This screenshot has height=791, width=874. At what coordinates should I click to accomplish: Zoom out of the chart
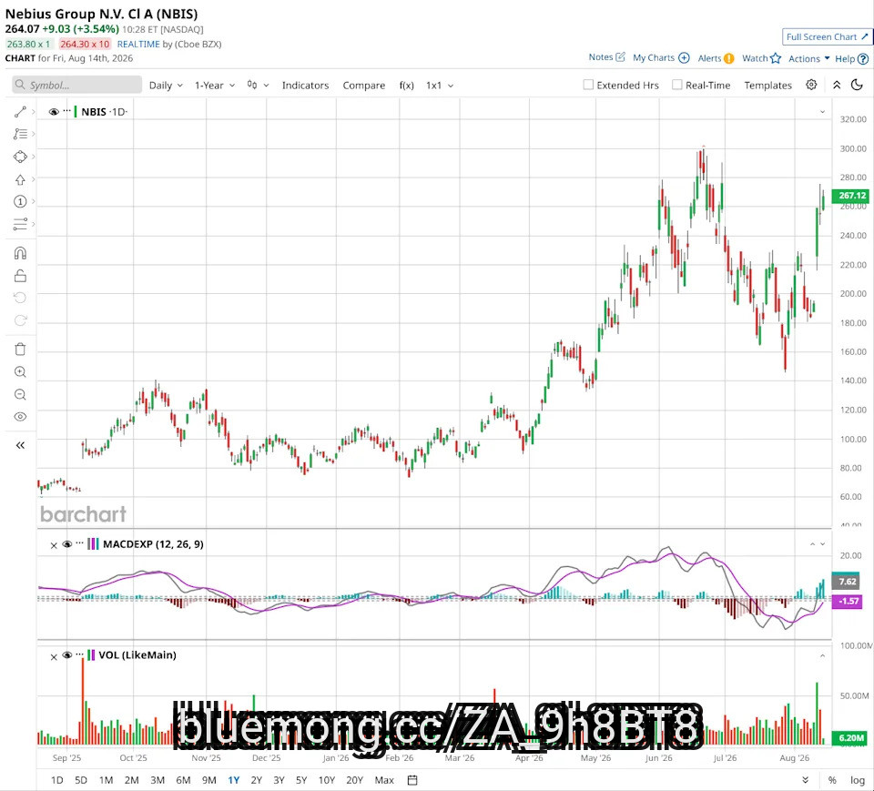point(20,395)
